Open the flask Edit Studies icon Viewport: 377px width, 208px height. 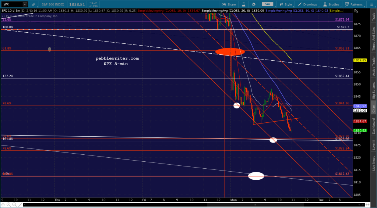[243, 4]
